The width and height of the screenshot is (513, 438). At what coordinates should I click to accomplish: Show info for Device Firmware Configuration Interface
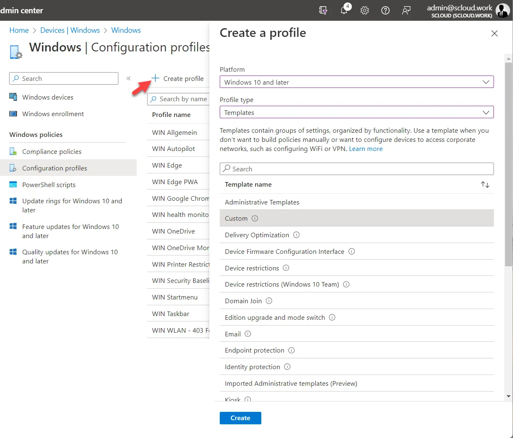click(x=352, y=251)
